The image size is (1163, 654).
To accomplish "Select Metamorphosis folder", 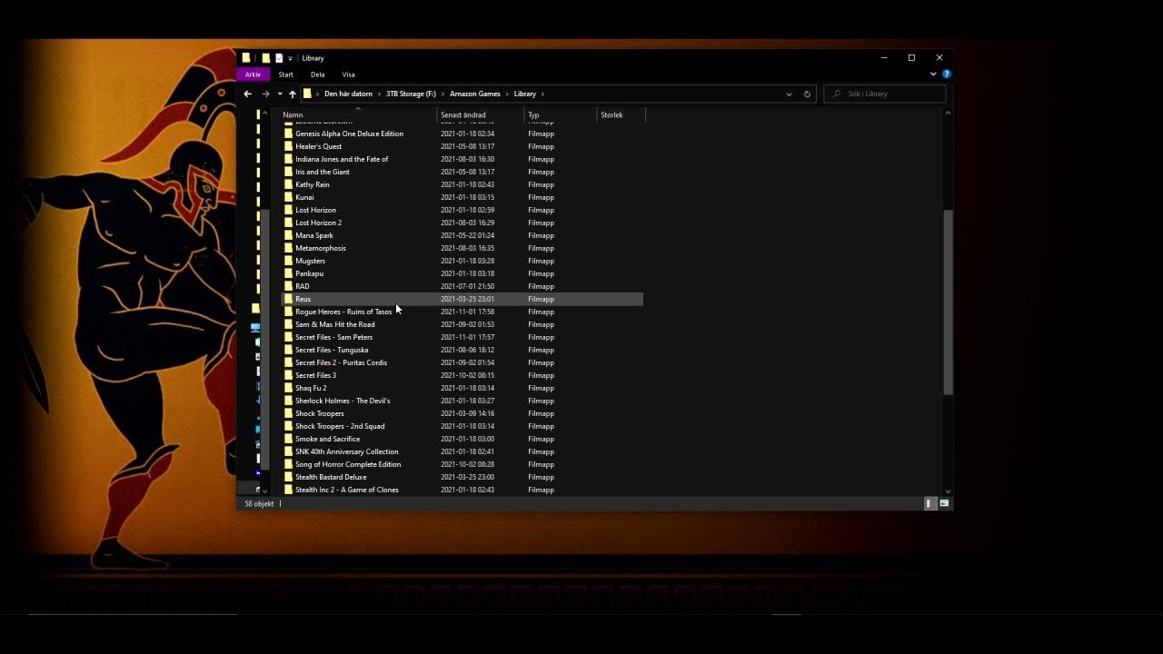I will 321,248.
